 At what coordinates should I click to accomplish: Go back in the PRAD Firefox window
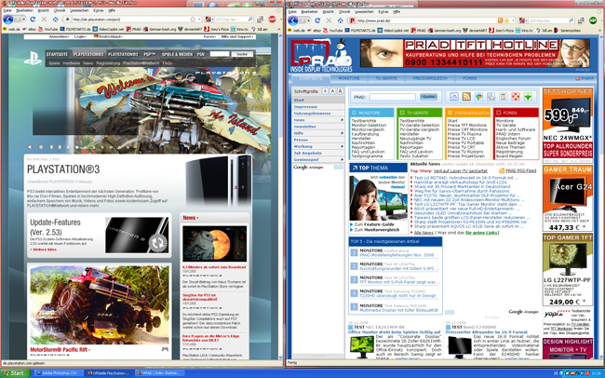click(x=293, y=20)
